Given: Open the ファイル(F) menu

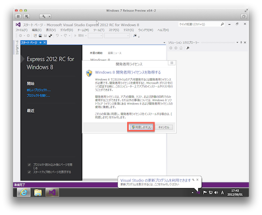Looking at the screenshot, I should (22, 30).
